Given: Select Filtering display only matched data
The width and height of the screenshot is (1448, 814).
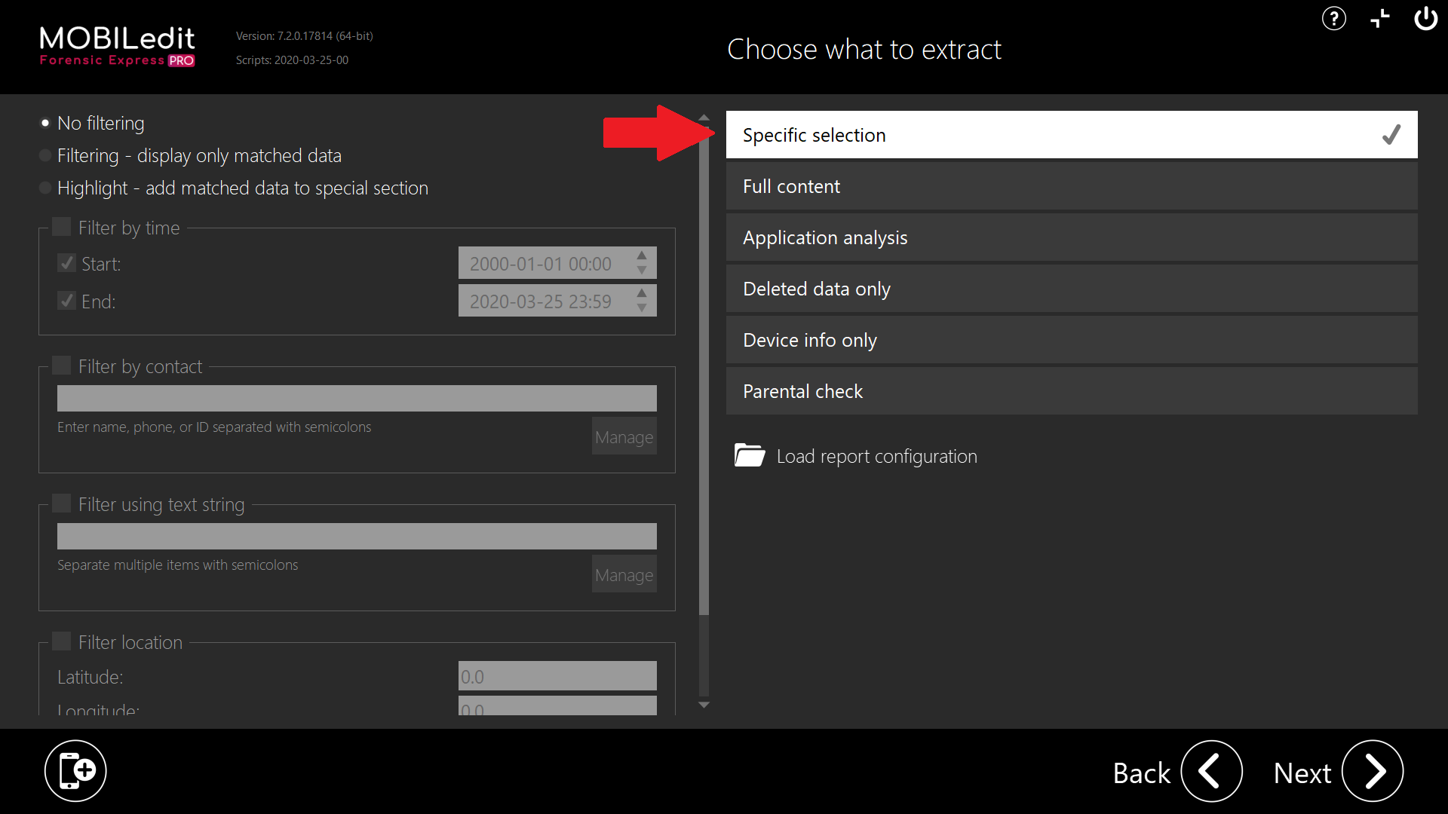Looking at the screenshot, I should (45, 155).
